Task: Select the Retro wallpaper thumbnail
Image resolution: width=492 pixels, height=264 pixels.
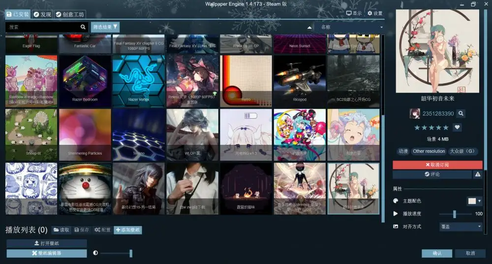Action: 246,81
